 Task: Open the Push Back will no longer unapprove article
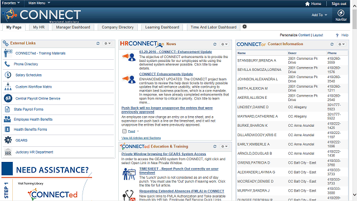coord(167,110)
